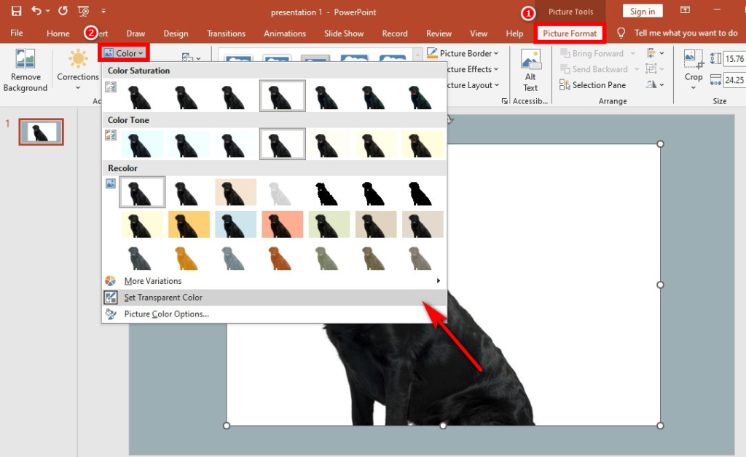Undo the last action
Image resolution: width=746 pixels, height=457 pixels.
coord(38,11)
